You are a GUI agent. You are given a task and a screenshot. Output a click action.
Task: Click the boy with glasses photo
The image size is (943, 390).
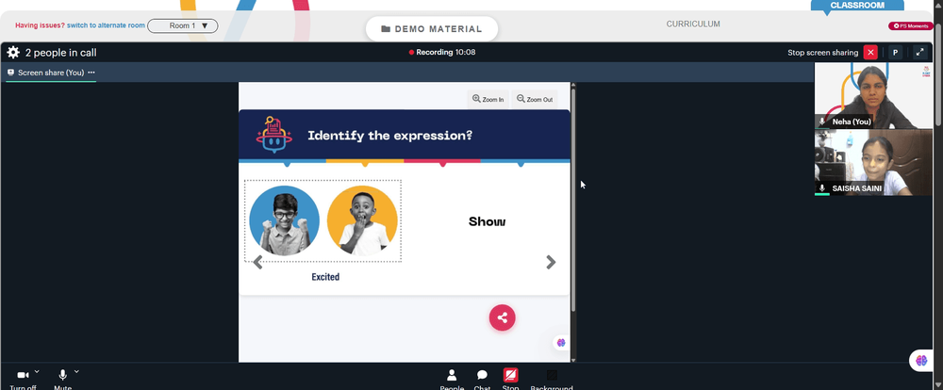(x=284, y=220)
